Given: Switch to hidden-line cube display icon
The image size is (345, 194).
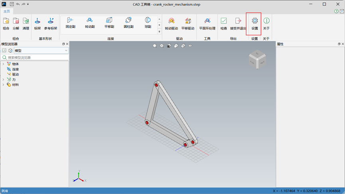Looking at the screenshot, I should click(x=176, y=46).
